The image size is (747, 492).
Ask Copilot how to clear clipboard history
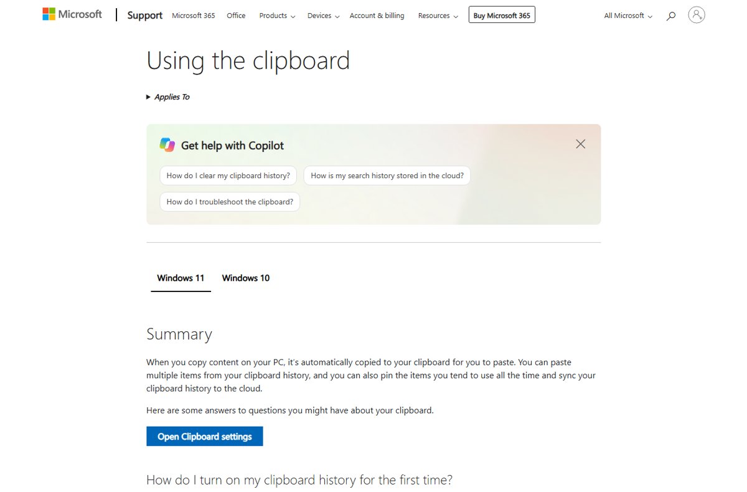228,176
